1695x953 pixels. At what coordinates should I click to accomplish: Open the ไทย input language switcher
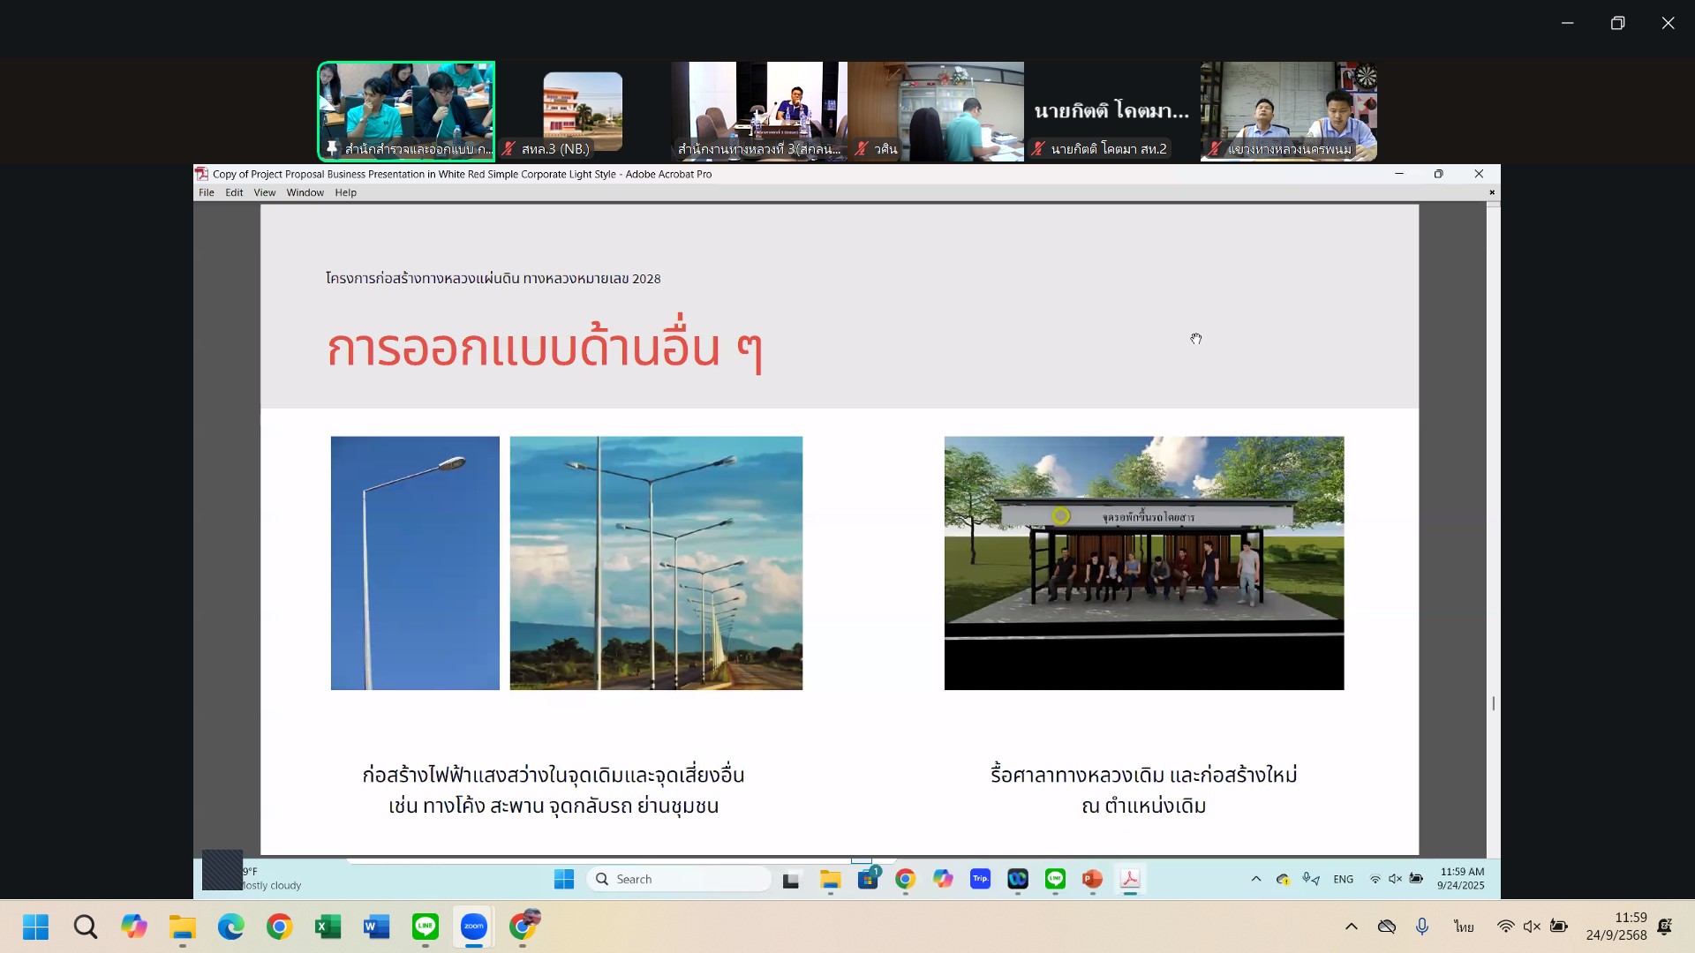(x=1465, y=927)
